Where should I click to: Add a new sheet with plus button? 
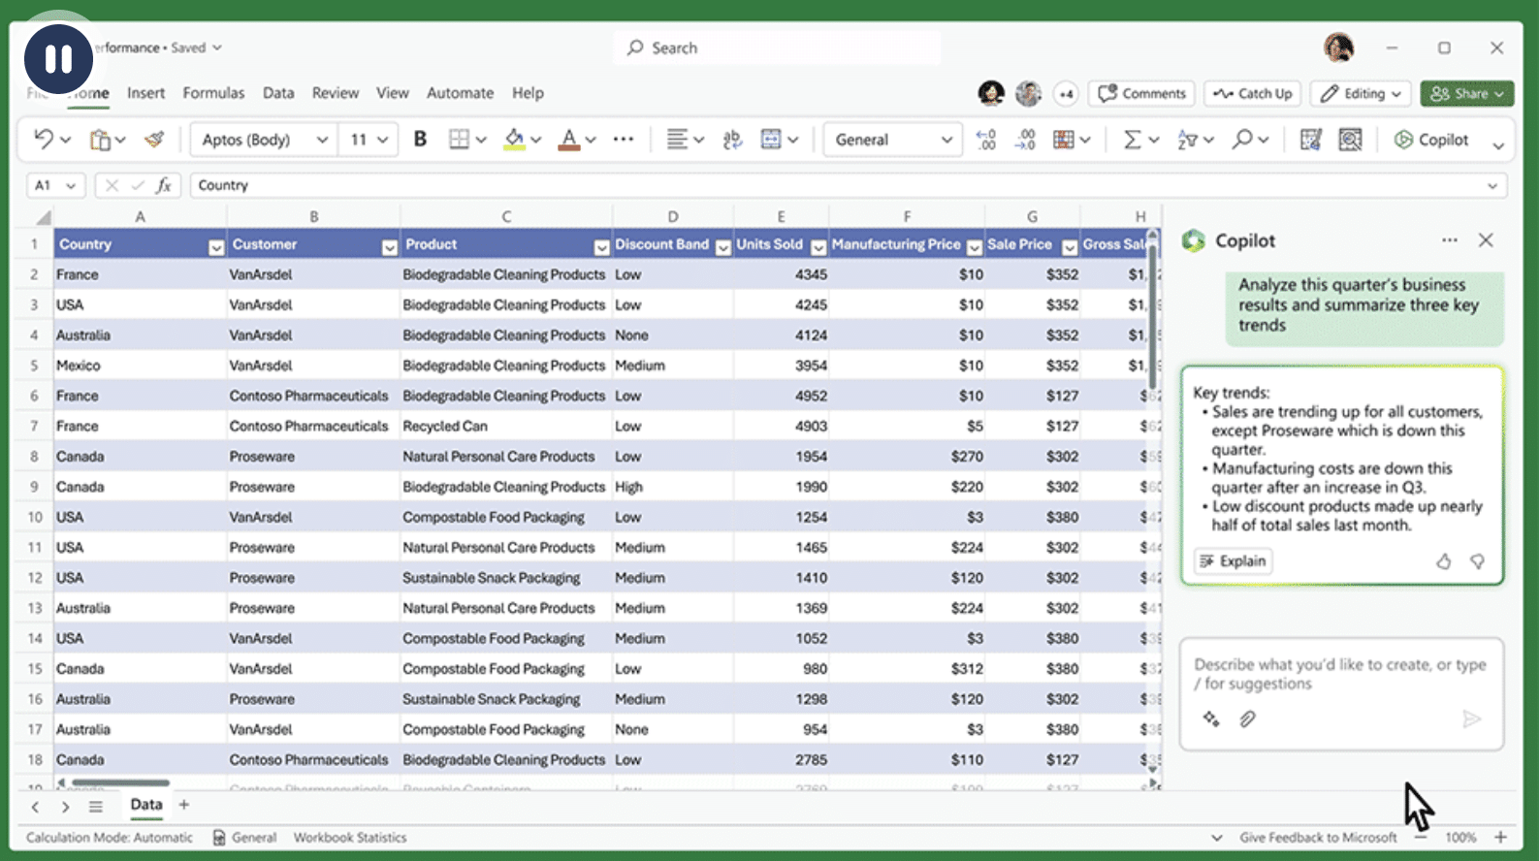[184, 805]
